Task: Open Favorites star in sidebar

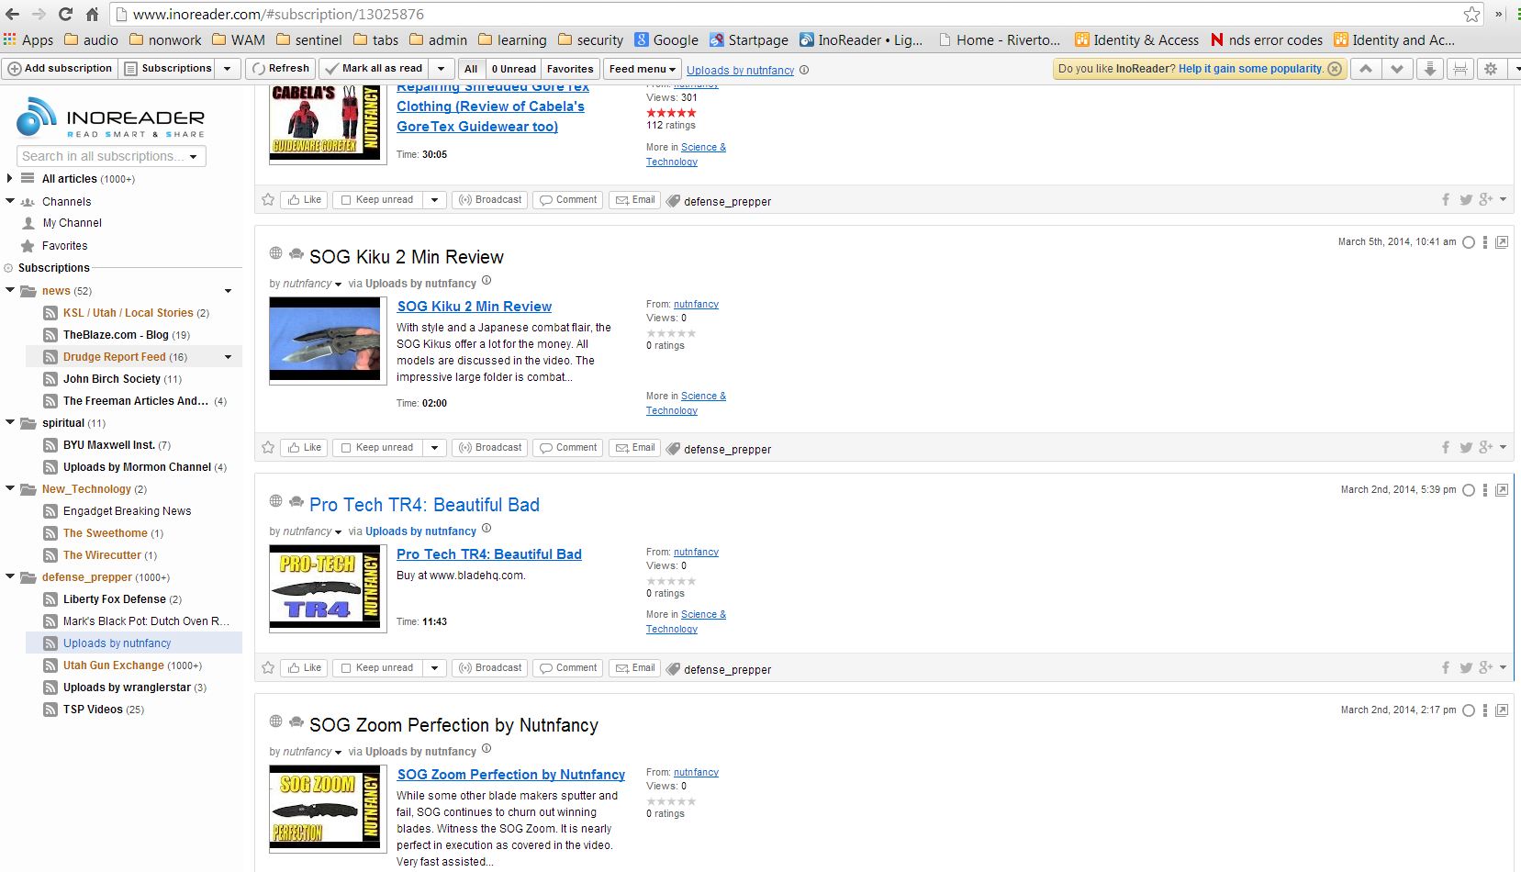Action: coord(28,246)
